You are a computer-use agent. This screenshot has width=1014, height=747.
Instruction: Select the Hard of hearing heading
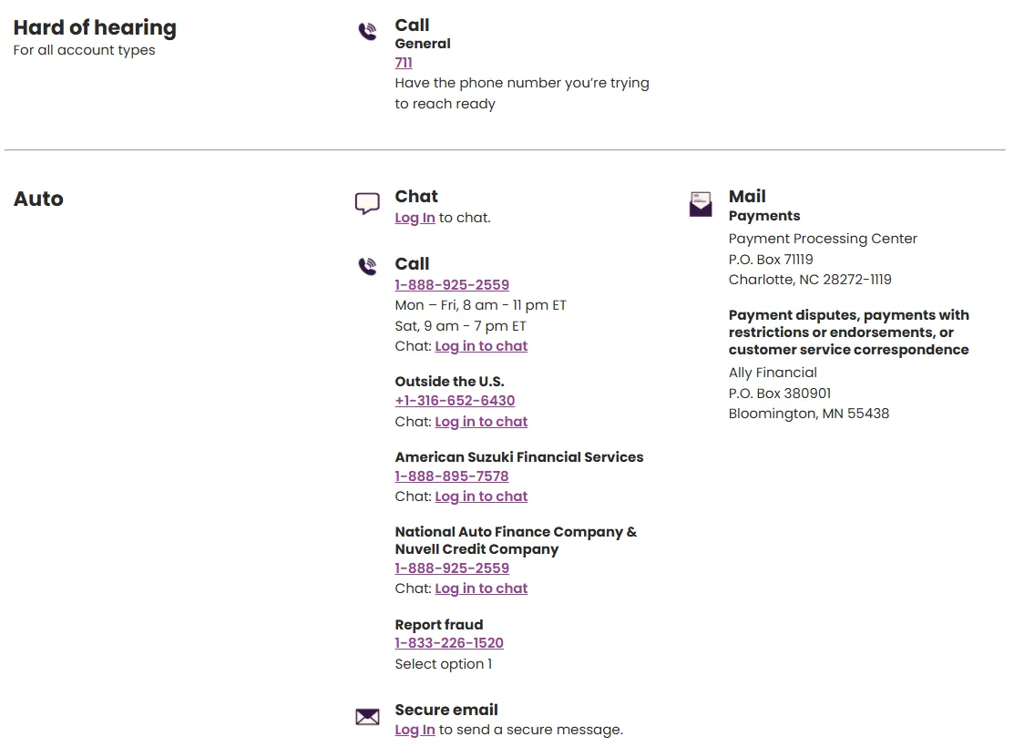click(95, 28)
